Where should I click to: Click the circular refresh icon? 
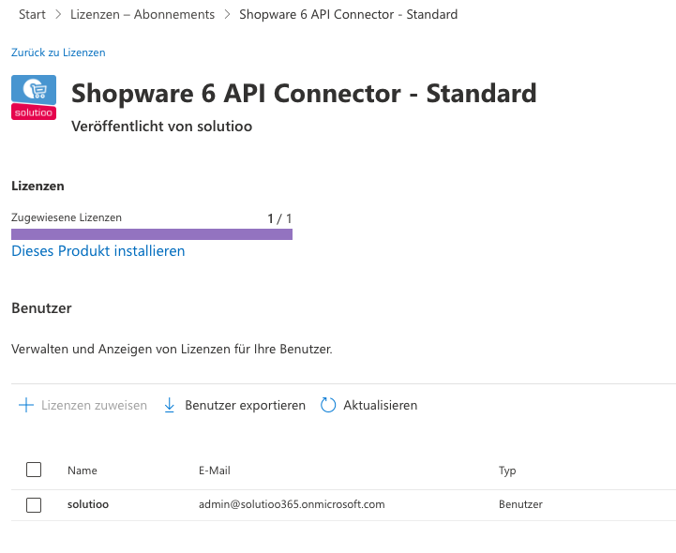(x=328, y=405)
